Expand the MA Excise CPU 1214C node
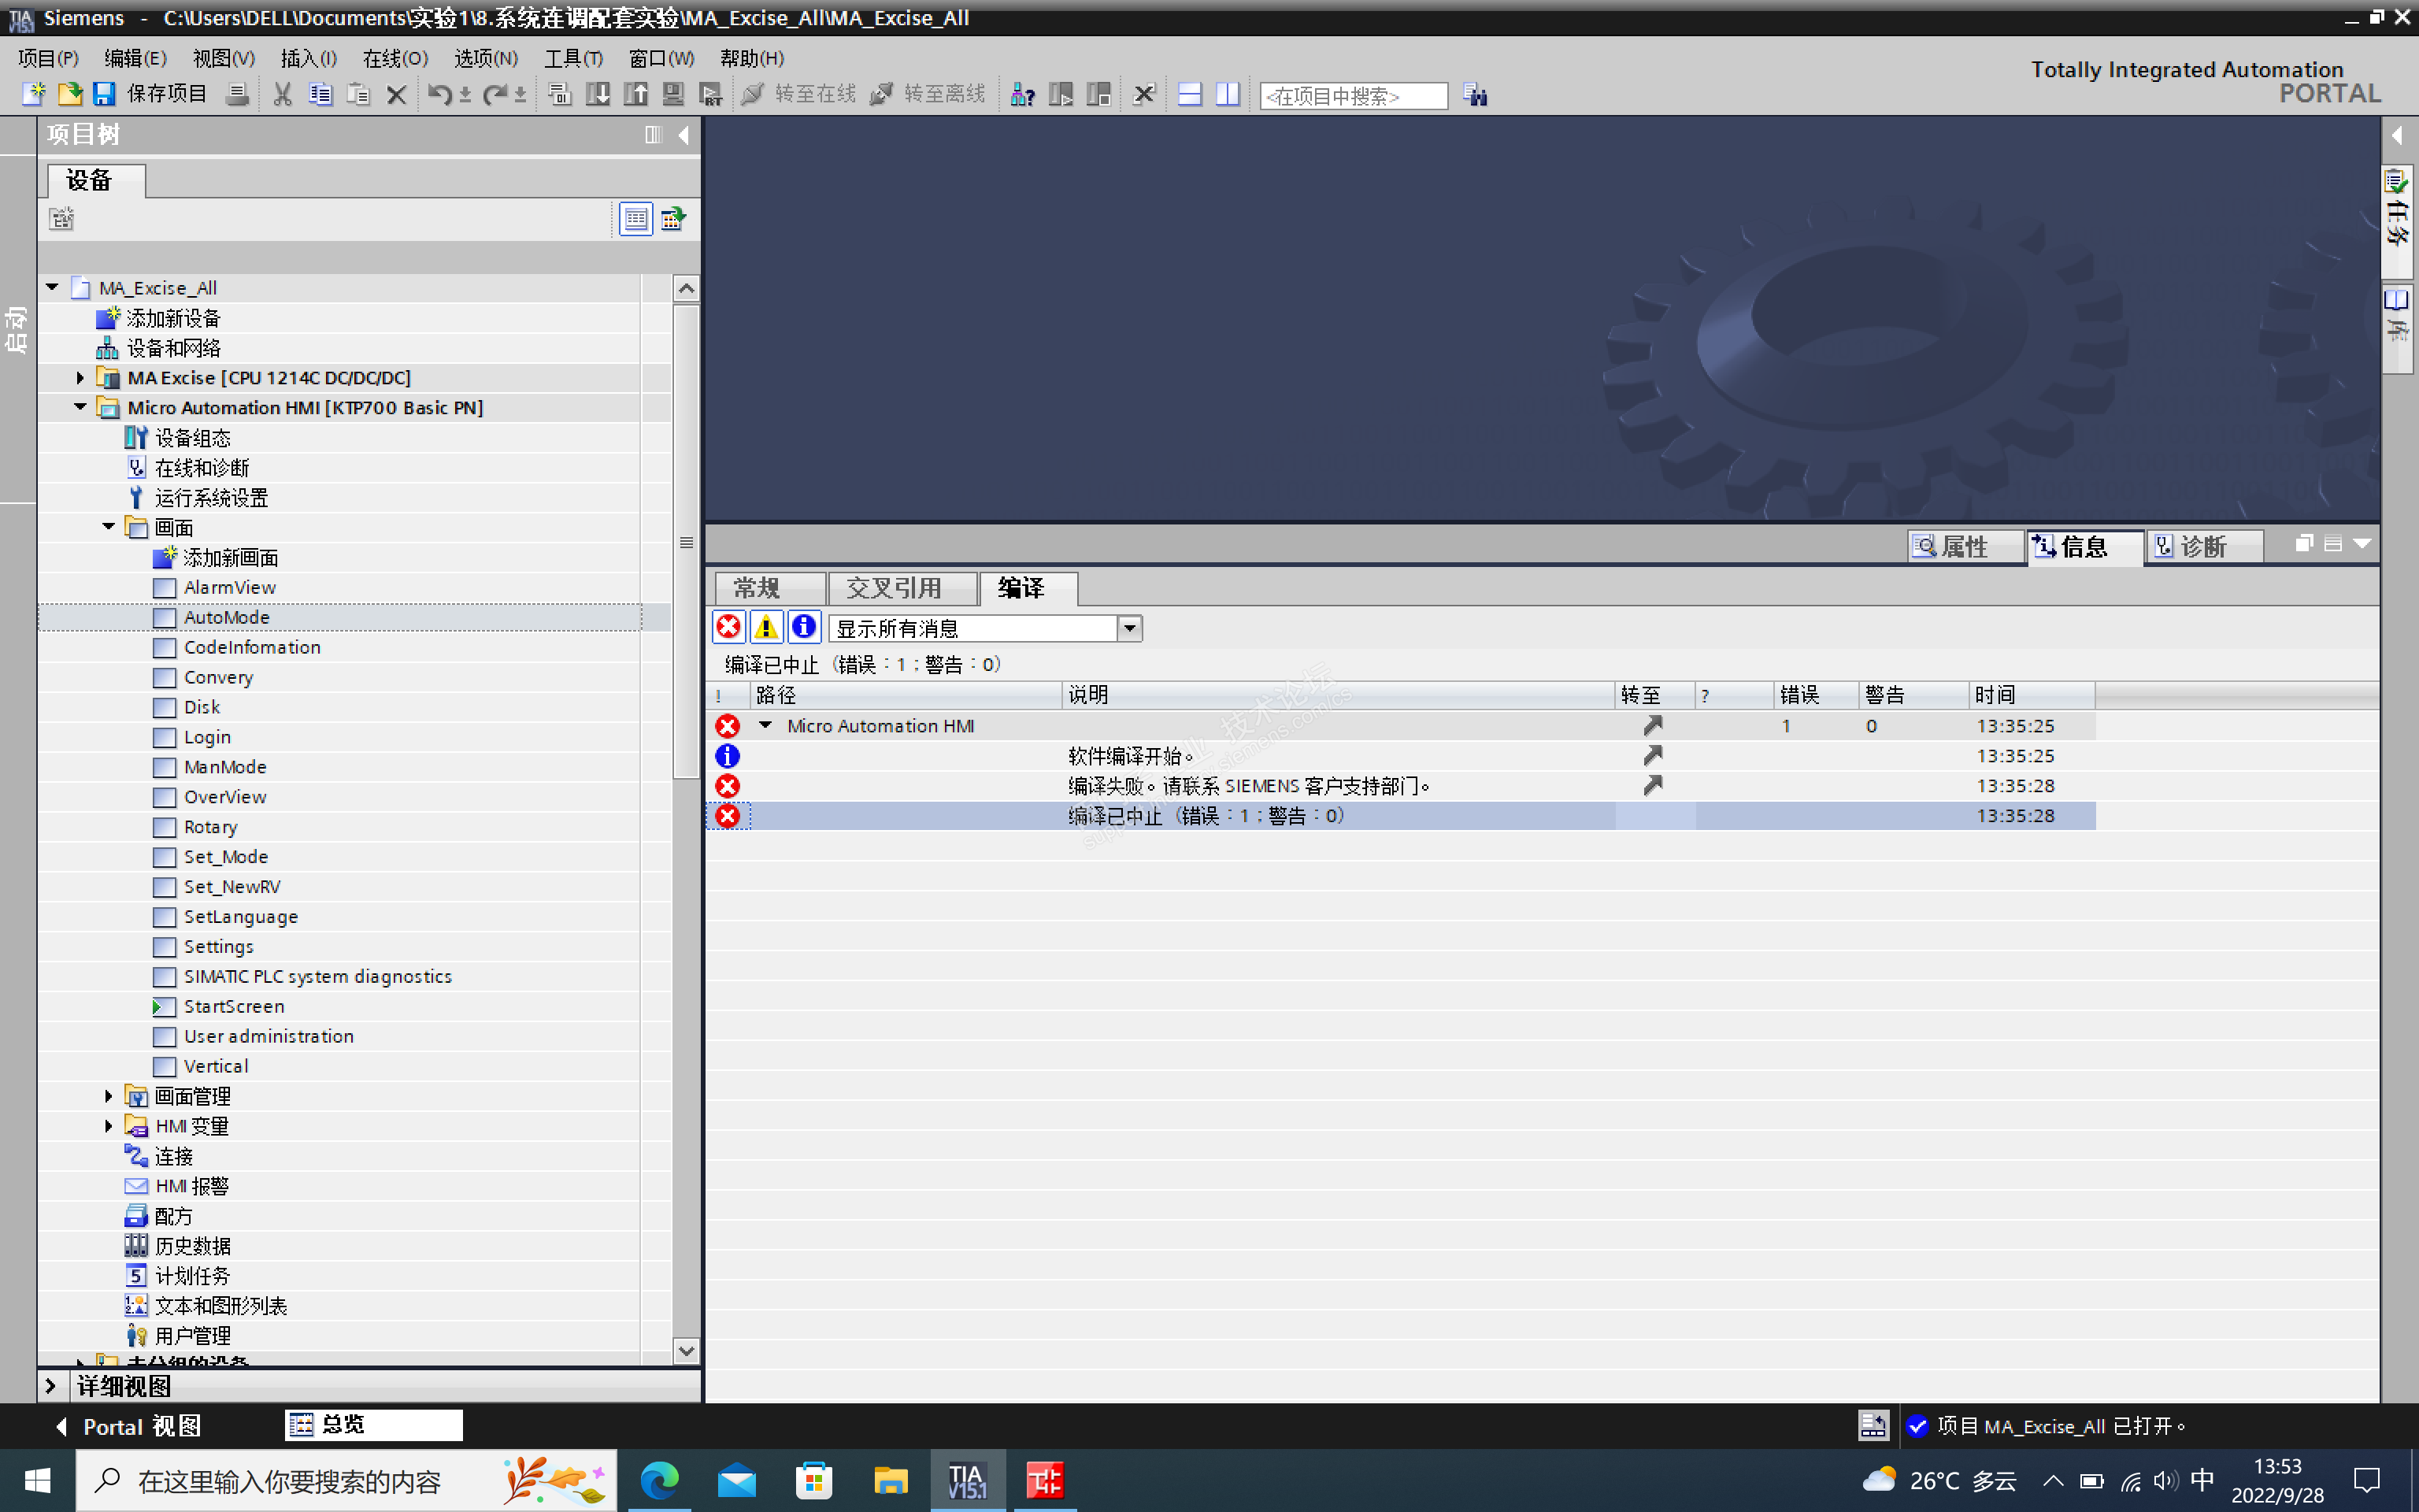This screenshot has width=2419, height=1512. click(80, 378)
